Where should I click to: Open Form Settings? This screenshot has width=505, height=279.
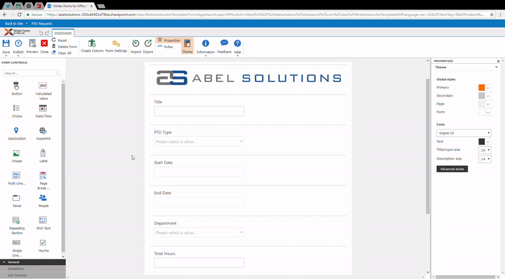pyautogui.click(x=116, y=46)
